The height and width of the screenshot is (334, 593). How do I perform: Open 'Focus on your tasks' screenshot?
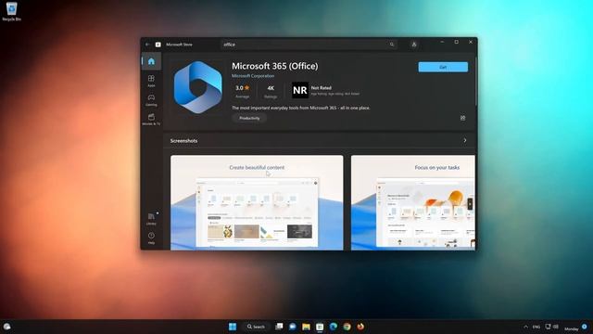click(x=413, y=202)
